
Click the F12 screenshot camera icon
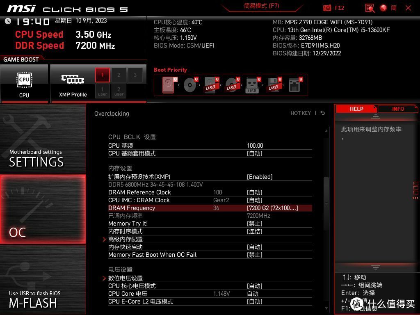(327, 8)
